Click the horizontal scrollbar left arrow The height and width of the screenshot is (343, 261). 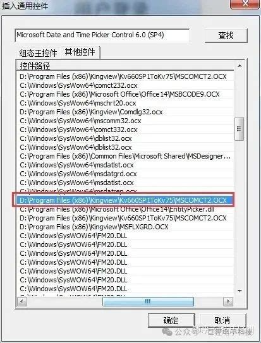[22, 302]
